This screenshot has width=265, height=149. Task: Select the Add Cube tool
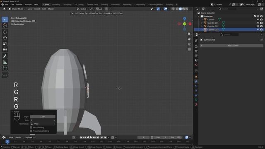pos(5,68)
